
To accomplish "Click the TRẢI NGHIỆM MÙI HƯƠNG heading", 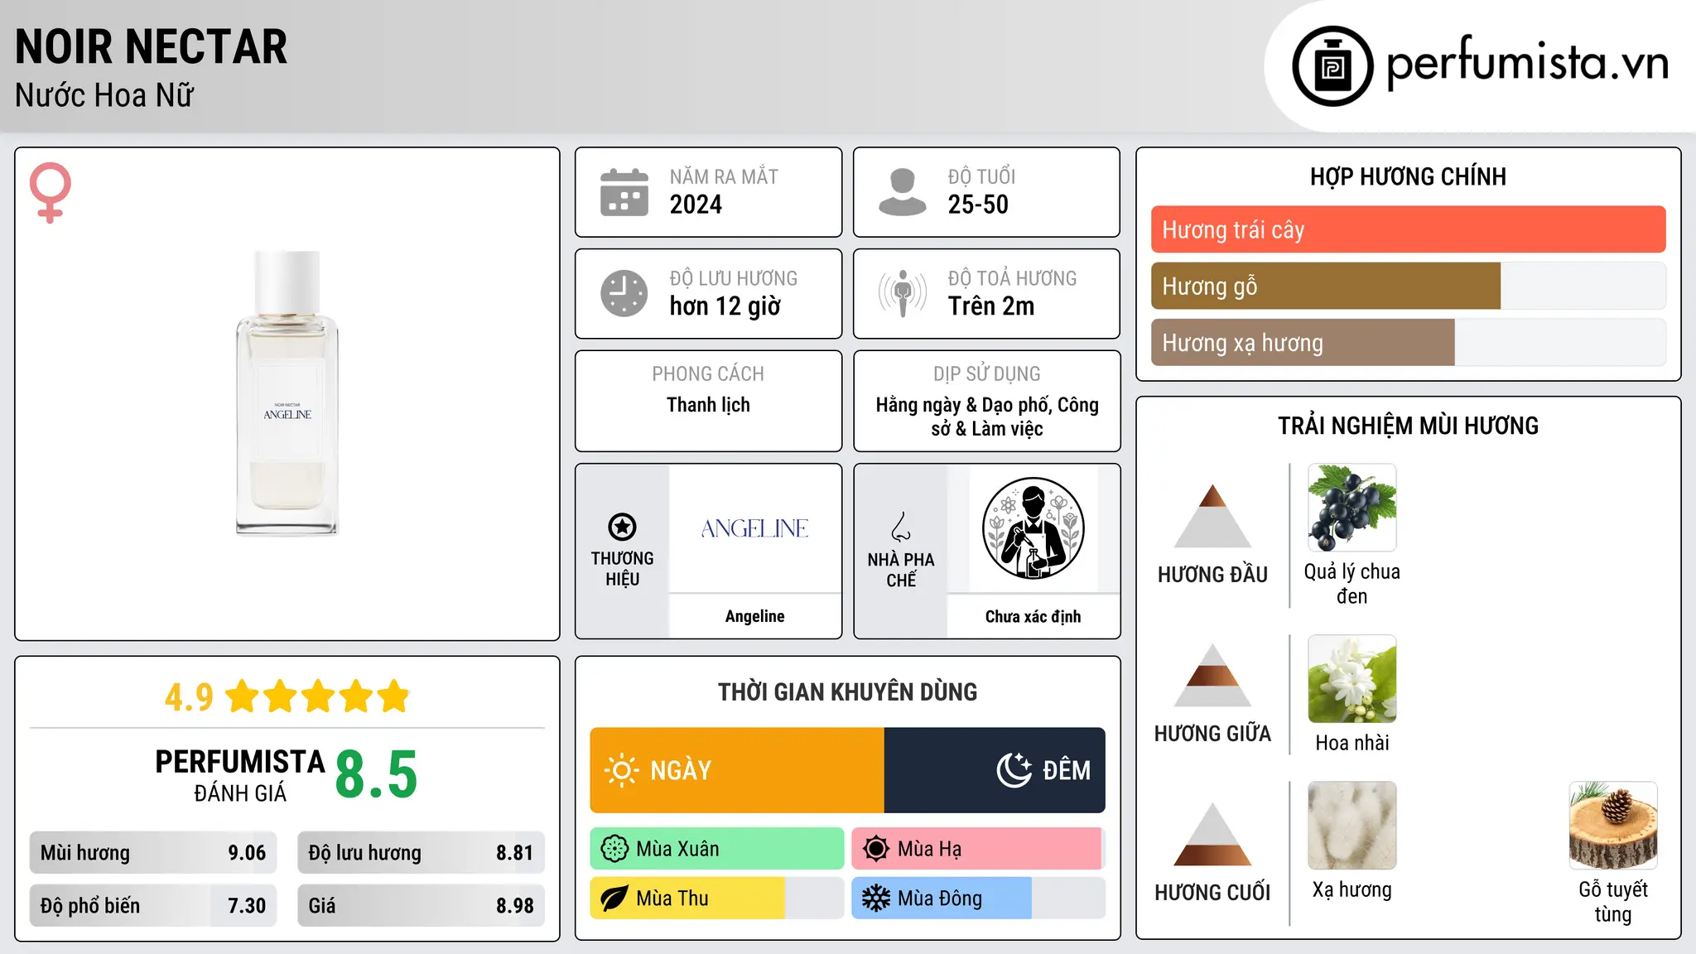I will (x=1408, y=426).
